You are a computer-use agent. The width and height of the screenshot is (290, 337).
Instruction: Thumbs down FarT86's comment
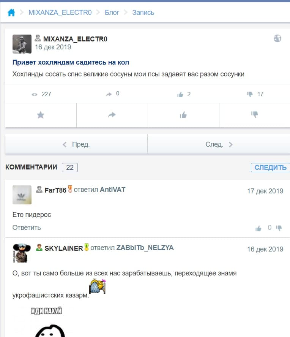[279, 228]
